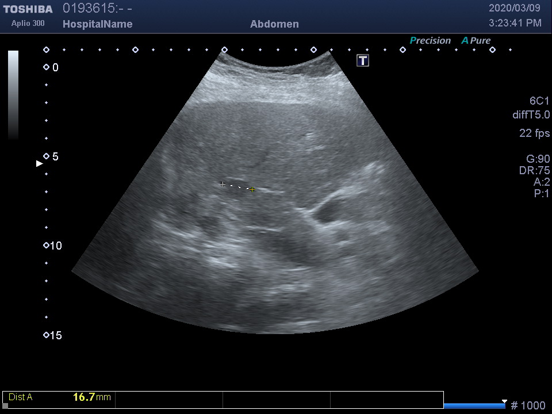Click the depth scale marker at 0
552x414 pixels.
(46, 67)
